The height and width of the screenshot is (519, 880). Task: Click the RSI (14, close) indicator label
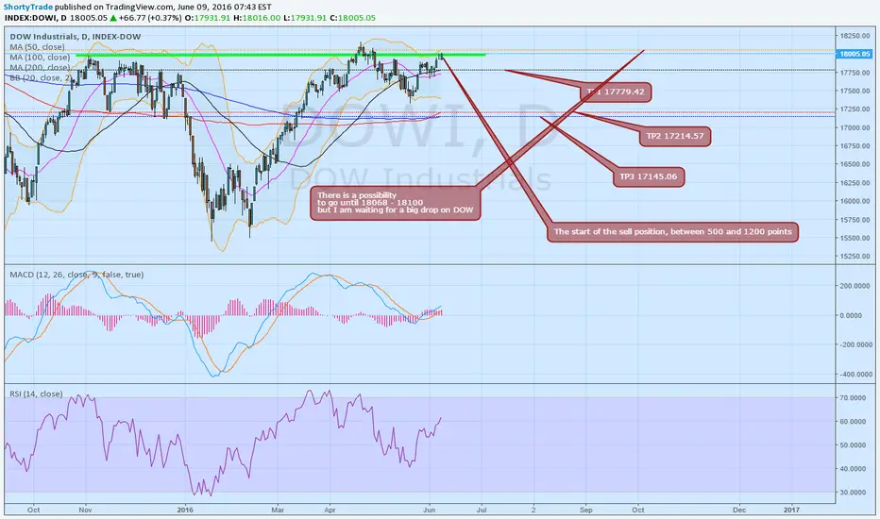pyautogui.click(x=36, y=393)
